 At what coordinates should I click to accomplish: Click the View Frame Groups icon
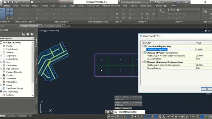click(4, 88)
